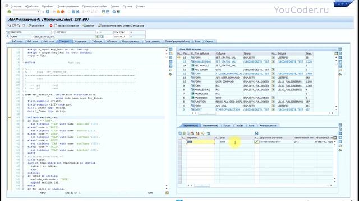The height and width of the screenshot is (201, 359).
Task: Click navigation icon in stack row REUSE_ALV_GRID_DISPL
Action: click(x=273, y=102)
